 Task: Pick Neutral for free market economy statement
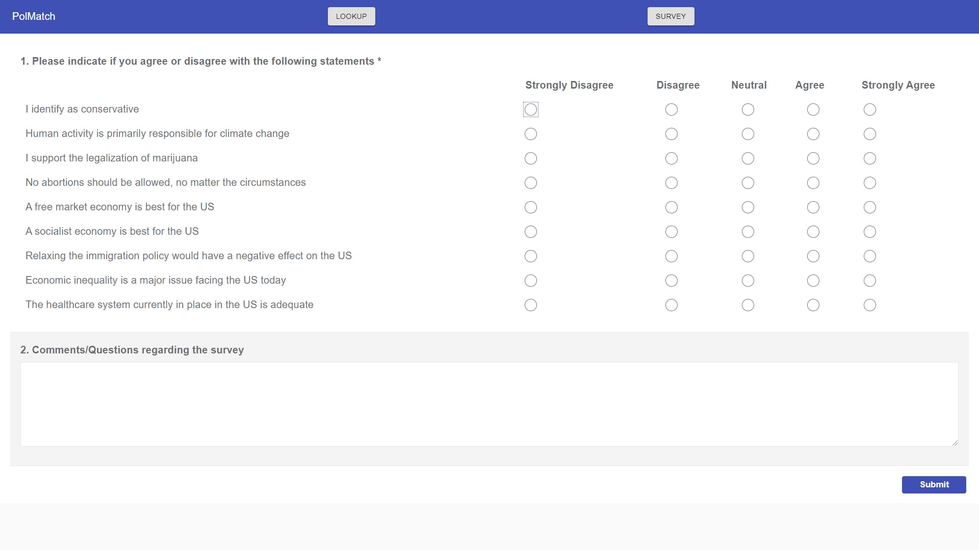coord(748,207)
